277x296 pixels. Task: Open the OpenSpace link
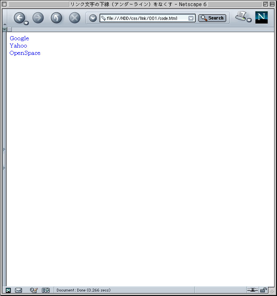coord(25,53)
